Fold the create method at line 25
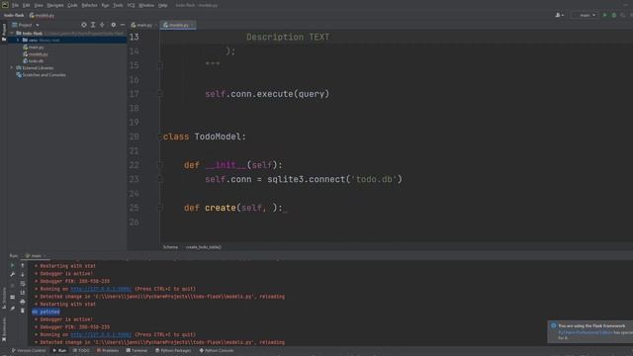 click(x=160, y=208)
